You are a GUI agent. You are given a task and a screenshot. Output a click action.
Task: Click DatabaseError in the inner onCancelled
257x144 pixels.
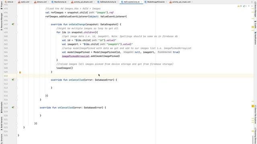[104, 80]
